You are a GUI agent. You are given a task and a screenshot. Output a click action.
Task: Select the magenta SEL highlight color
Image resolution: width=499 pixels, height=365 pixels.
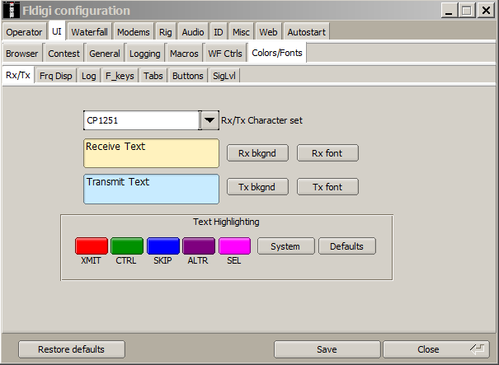(x=234, y=246)
